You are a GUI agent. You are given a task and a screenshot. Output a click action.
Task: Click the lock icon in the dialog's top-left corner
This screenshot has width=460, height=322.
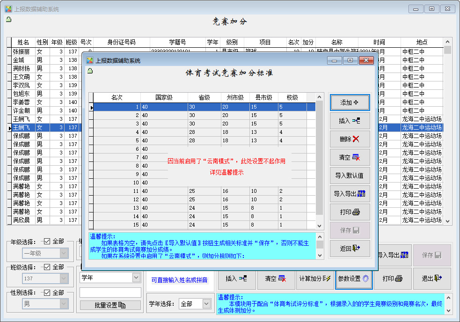90,71
